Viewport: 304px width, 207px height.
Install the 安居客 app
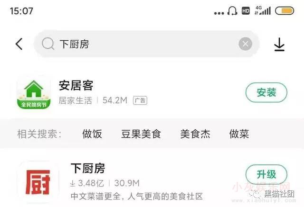pos(266,92)
